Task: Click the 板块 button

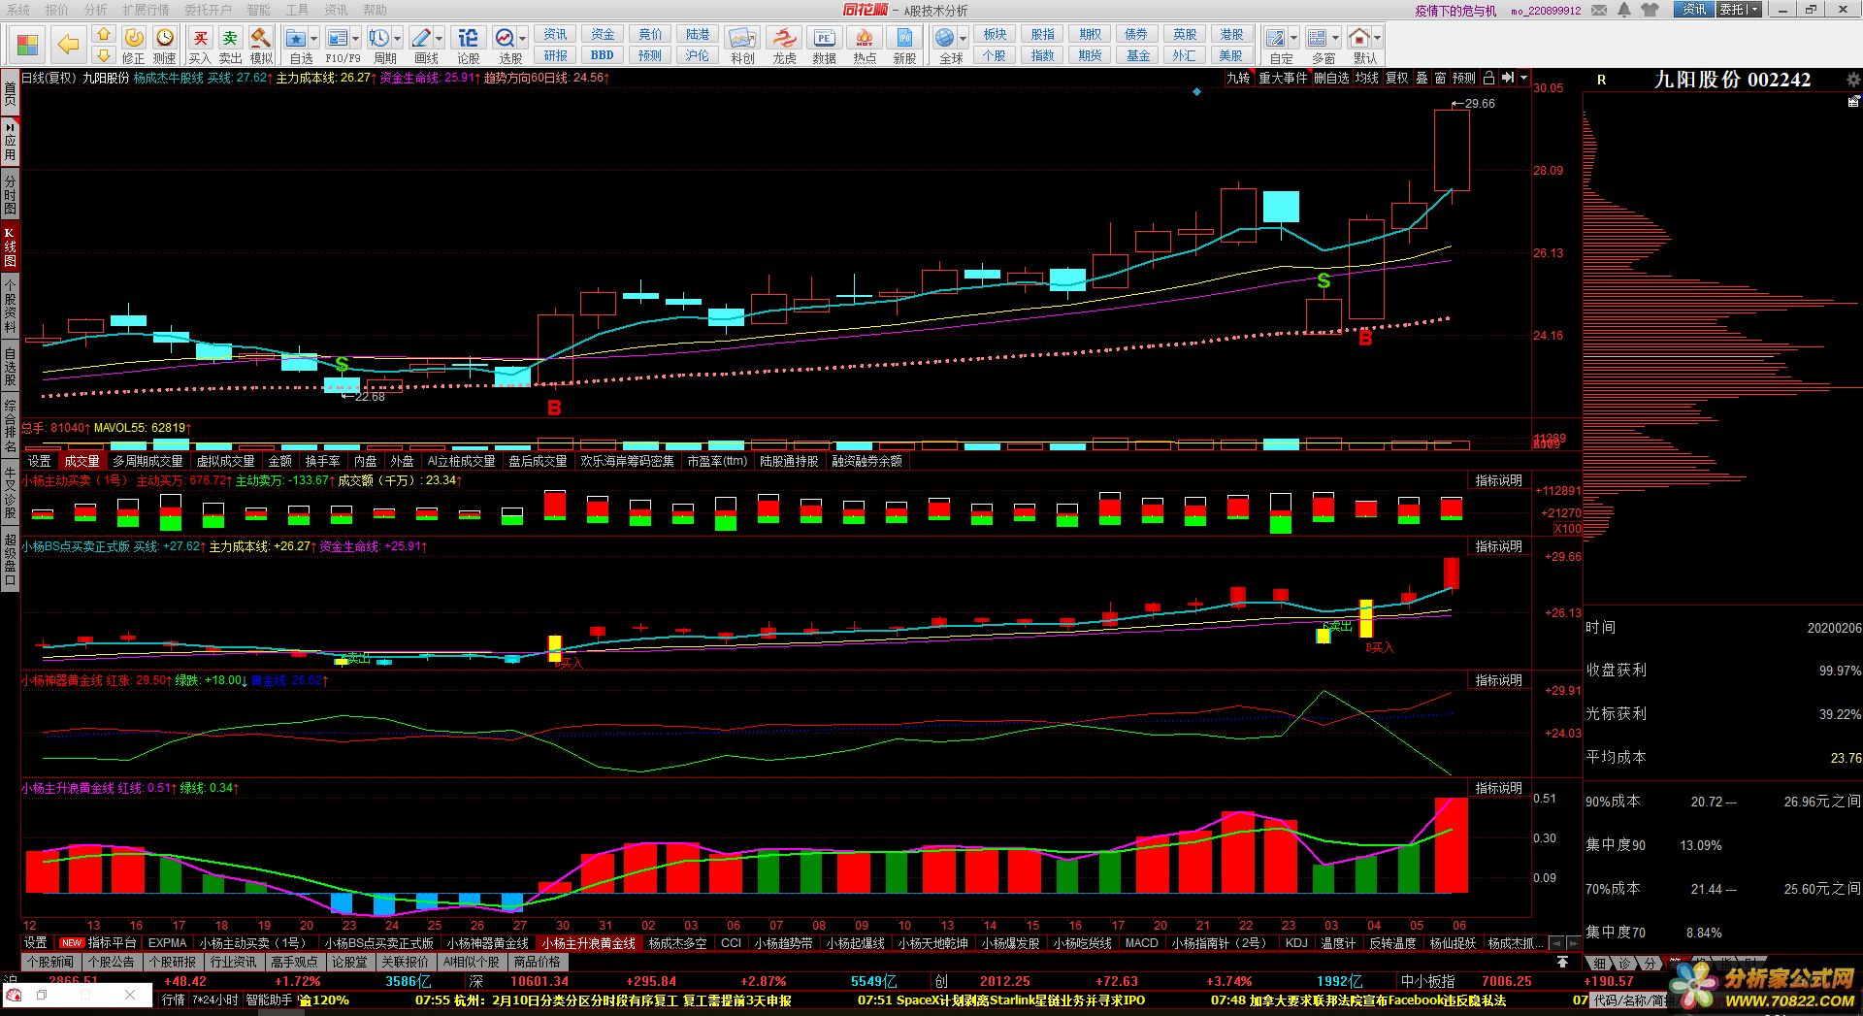Action: pyautogui.click(x=995, y=35)
